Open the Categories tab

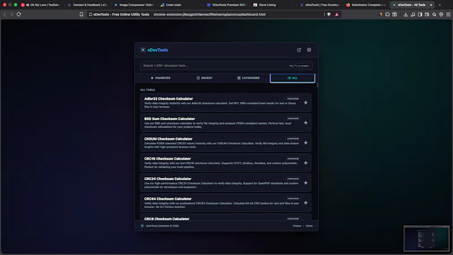point(248,78)
